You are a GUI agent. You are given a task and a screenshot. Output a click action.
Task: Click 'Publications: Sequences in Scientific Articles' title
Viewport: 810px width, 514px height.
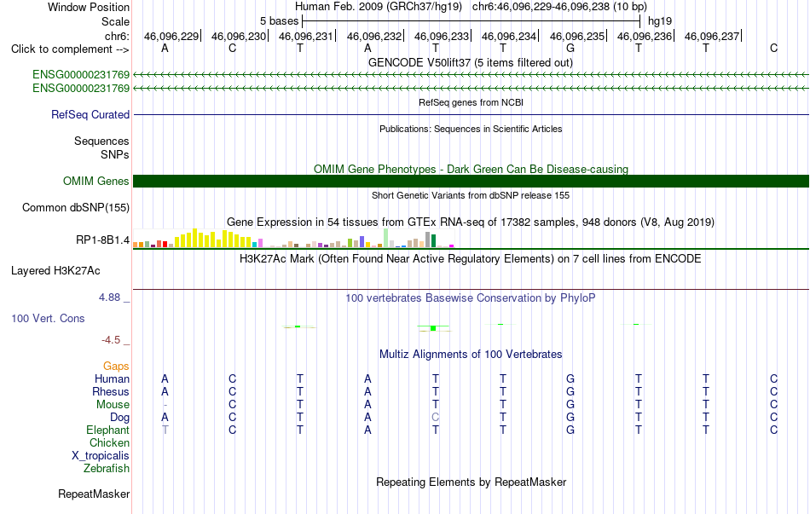[471, 129]
